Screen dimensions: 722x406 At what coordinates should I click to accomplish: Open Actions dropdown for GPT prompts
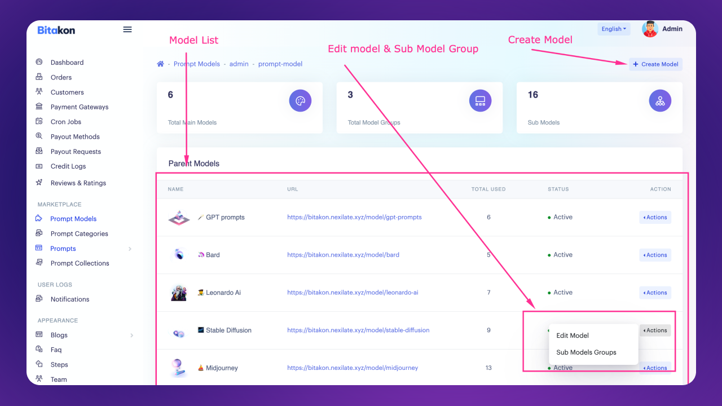pyautogui.click(x=655, y=217)
